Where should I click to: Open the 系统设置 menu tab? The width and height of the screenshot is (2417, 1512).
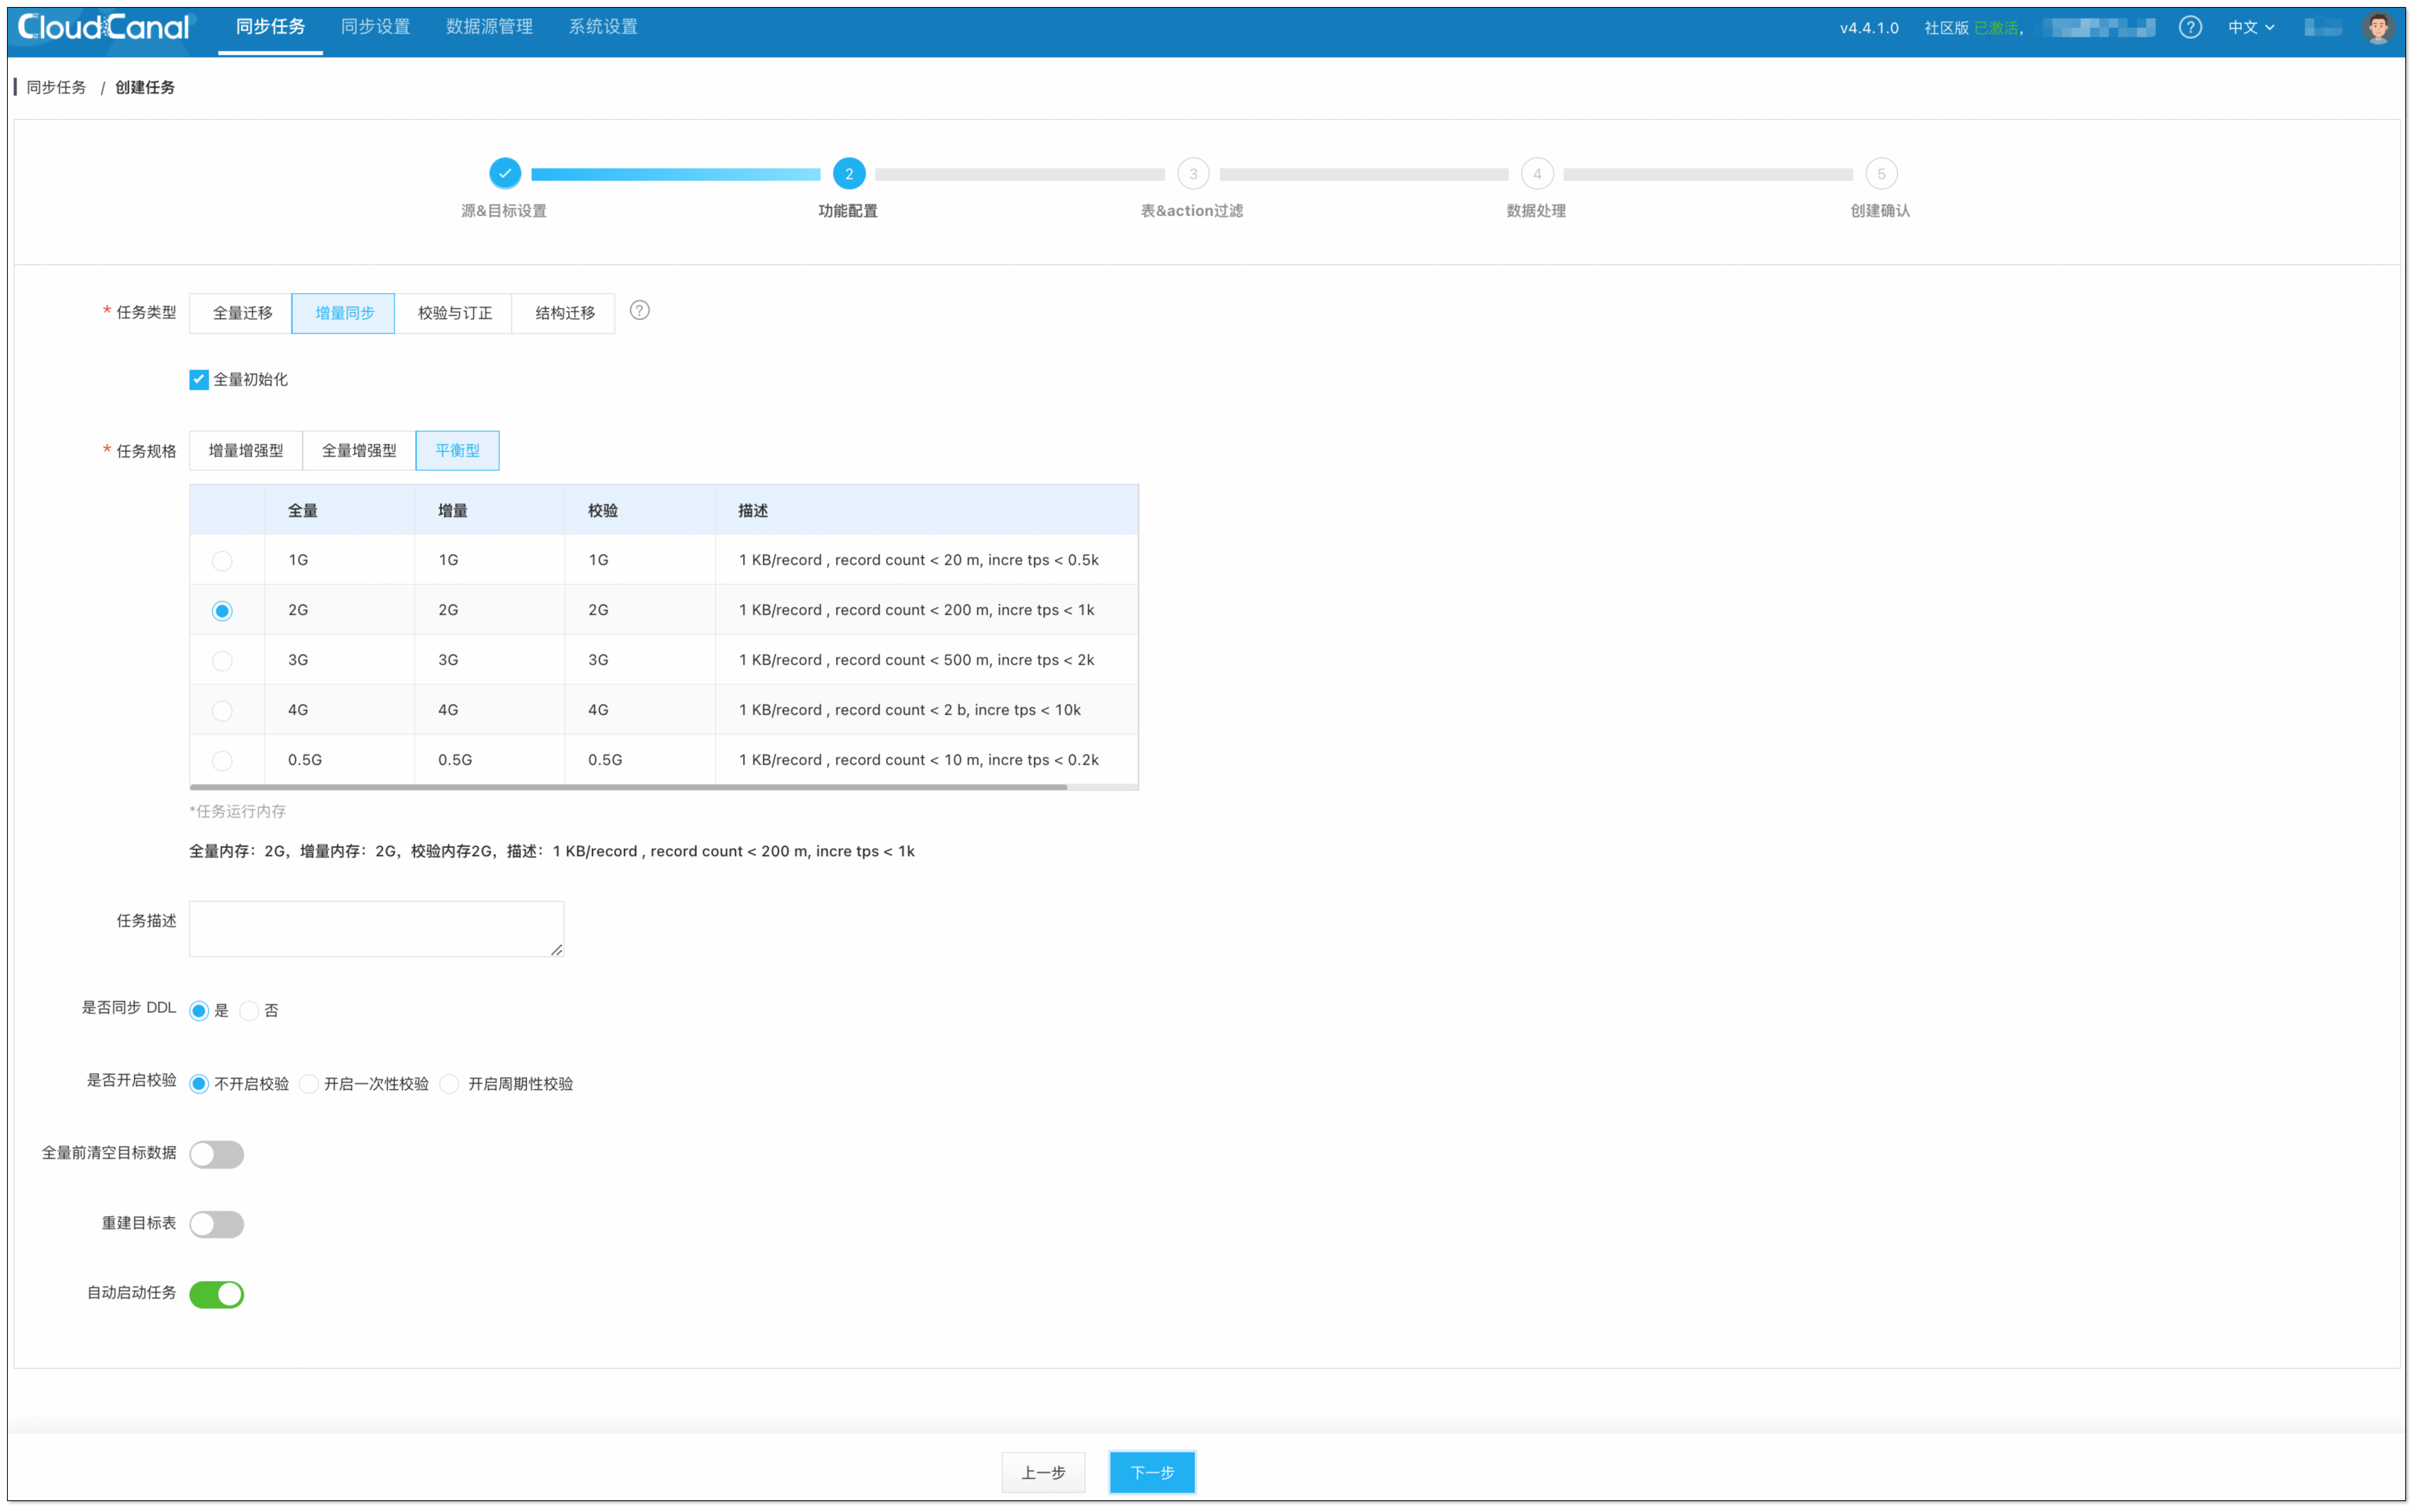click(603, 27)
